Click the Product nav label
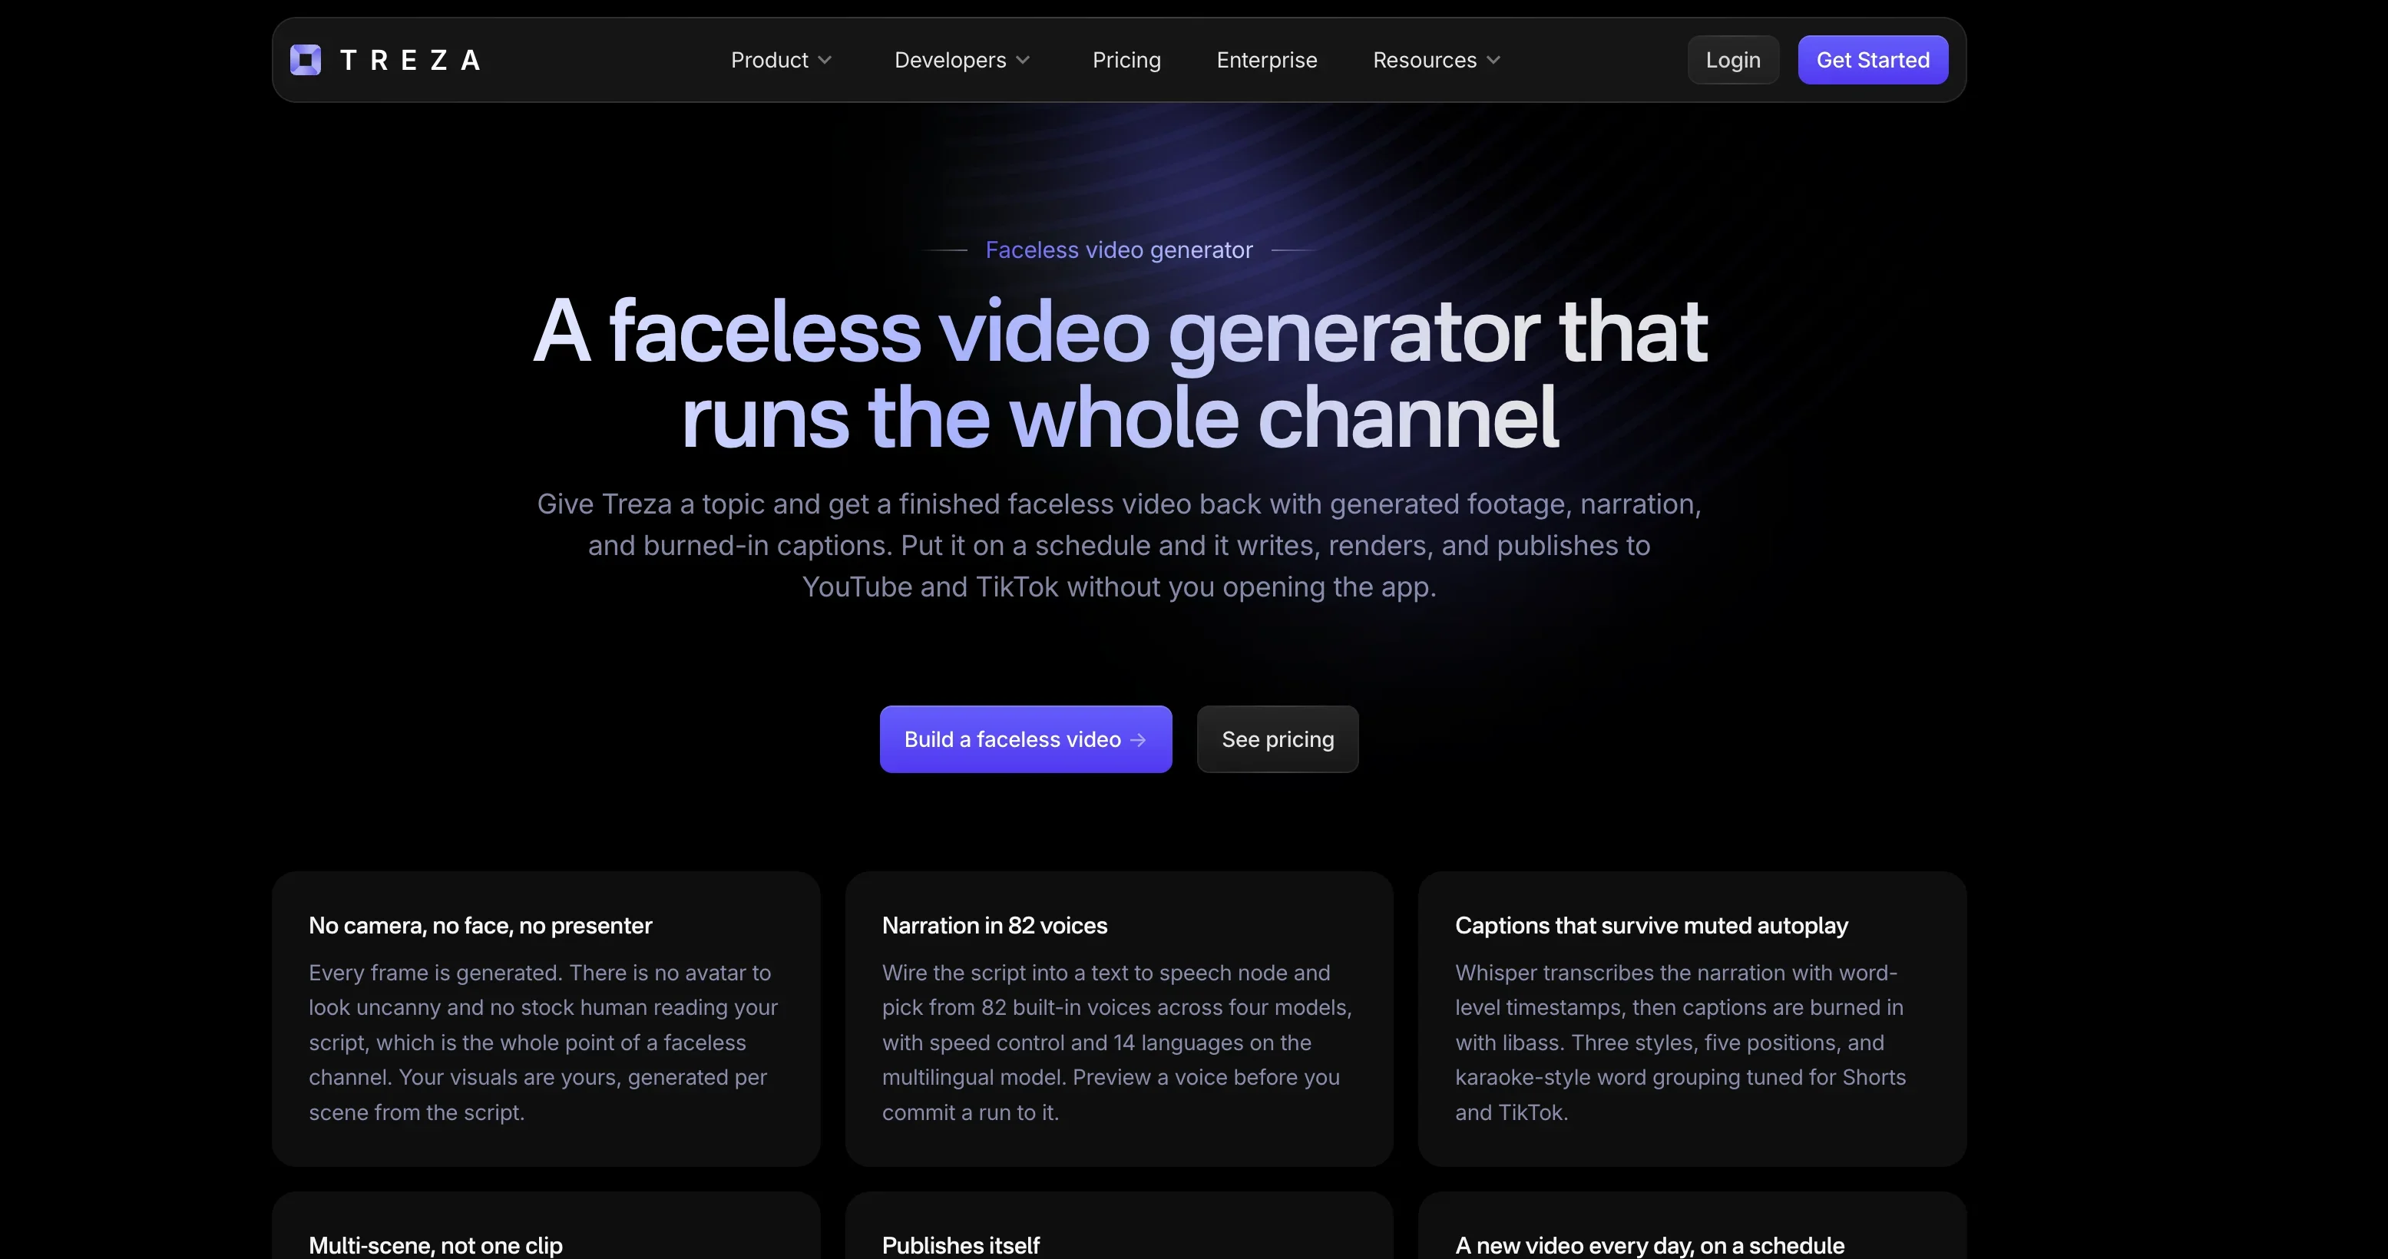This screenshot has width=2388, height=1259. coord(769,60)
